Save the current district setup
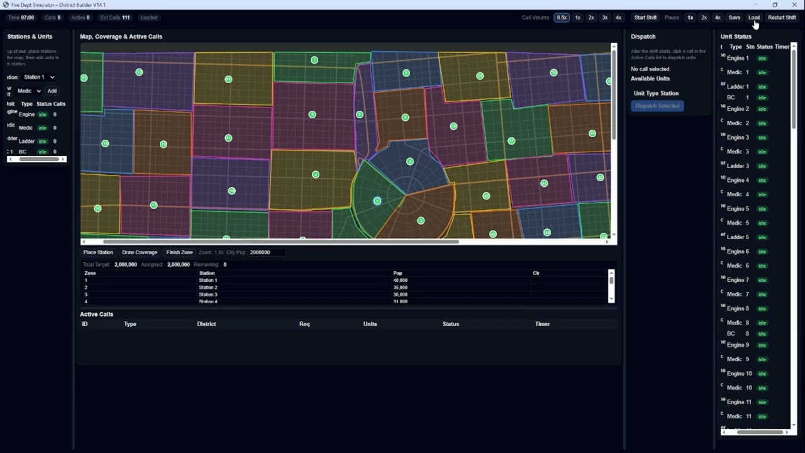Screen dimensions: 805x453 (x=735, y=18)
